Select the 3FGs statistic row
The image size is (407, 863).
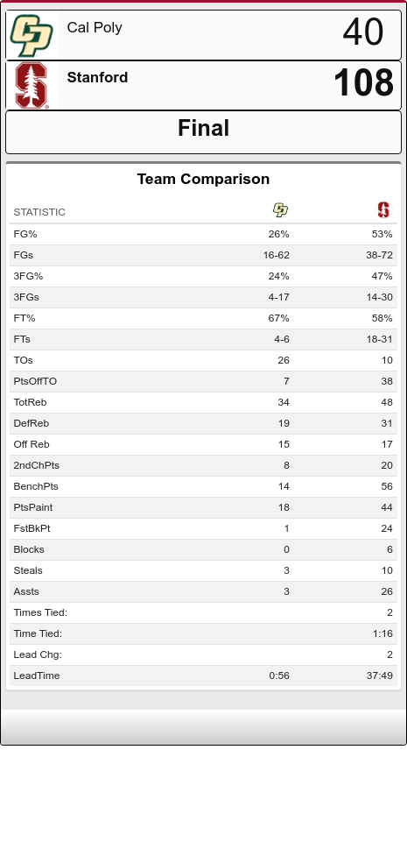tap(203, 297)
